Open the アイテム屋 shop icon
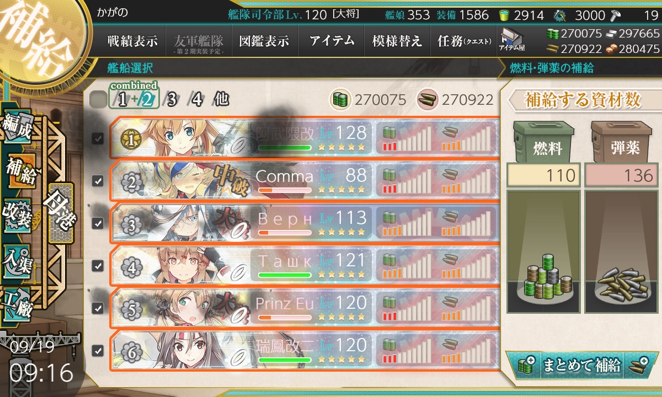The height and width of the screenshot is (397, 662). point(510,40)
